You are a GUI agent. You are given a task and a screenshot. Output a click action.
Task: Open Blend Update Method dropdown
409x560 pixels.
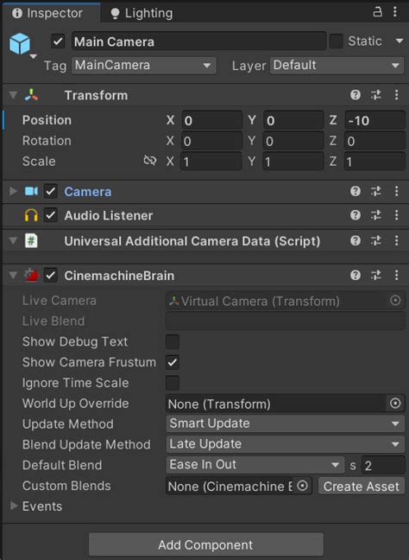pos(285,444)
